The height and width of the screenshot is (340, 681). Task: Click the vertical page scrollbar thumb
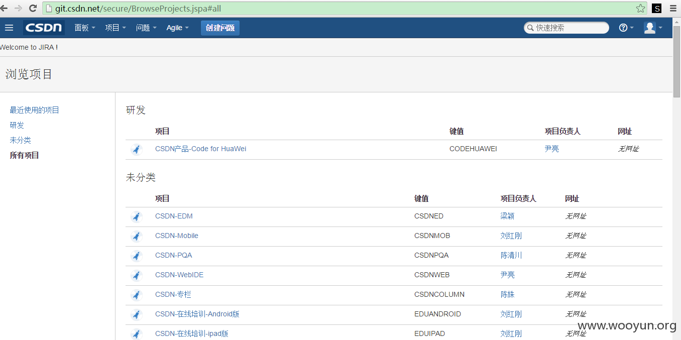(676, 62)
